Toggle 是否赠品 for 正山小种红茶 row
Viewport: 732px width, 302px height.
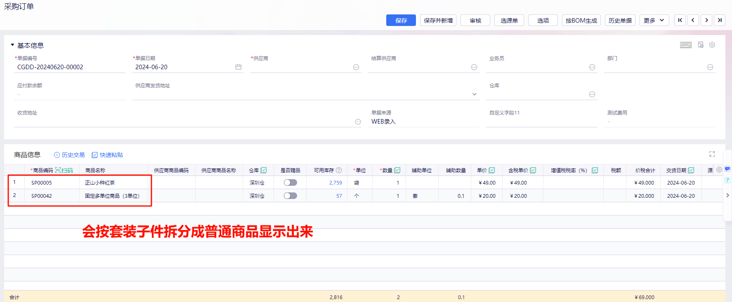click(290, 183)
